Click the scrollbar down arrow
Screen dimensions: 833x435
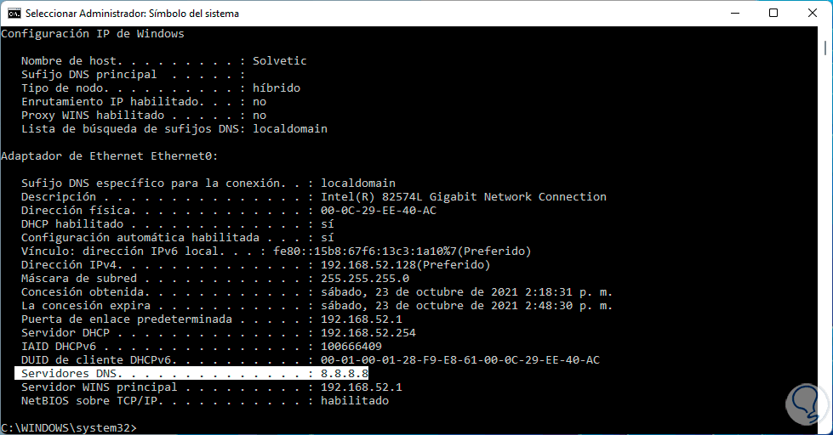(824, 427)
